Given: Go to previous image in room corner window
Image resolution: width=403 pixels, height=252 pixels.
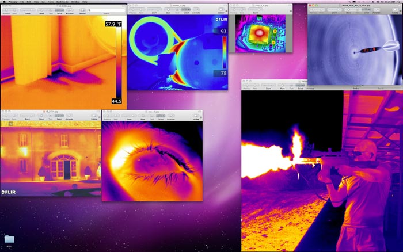Looking at the screenshot, I should pos(6,10).
